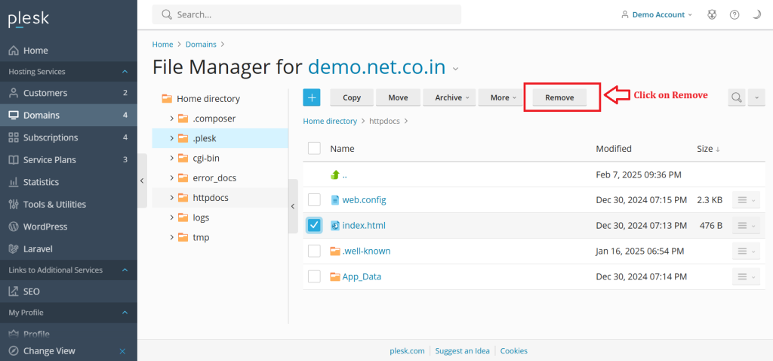Click the Remove button
Image resolution: width=773 pixels, height=361 pixels.
559,97
